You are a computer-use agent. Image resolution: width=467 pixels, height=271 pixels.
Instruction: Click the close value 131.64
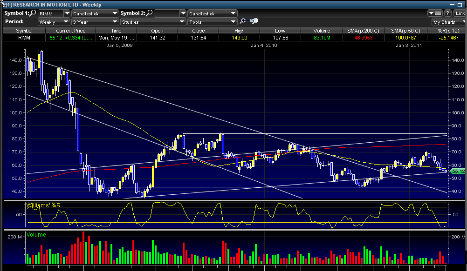(199, 38)
